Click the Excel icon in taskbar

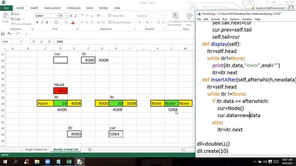tap(69, 162)
